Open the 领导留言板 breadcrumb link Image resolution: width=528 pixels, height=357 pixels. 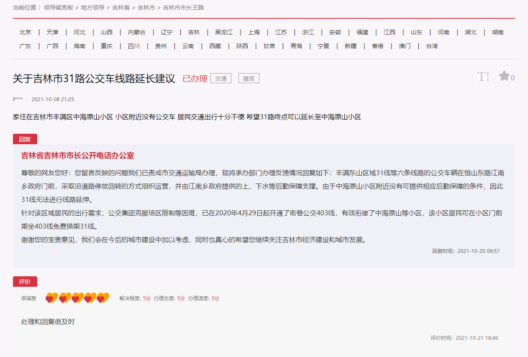click(x=58, y=8)
